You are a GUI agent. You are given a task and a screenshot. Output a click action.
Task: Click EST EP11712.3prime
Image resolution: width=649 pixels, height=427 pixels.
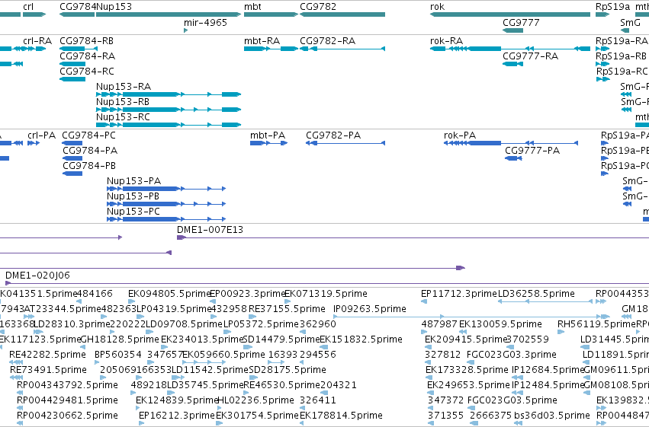[458, 294]
